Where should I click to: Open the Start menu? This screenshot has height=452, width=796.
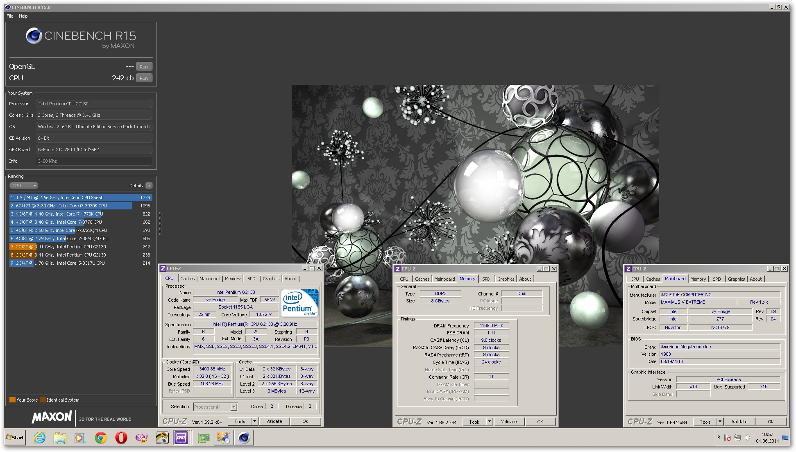tap(15, 438)
